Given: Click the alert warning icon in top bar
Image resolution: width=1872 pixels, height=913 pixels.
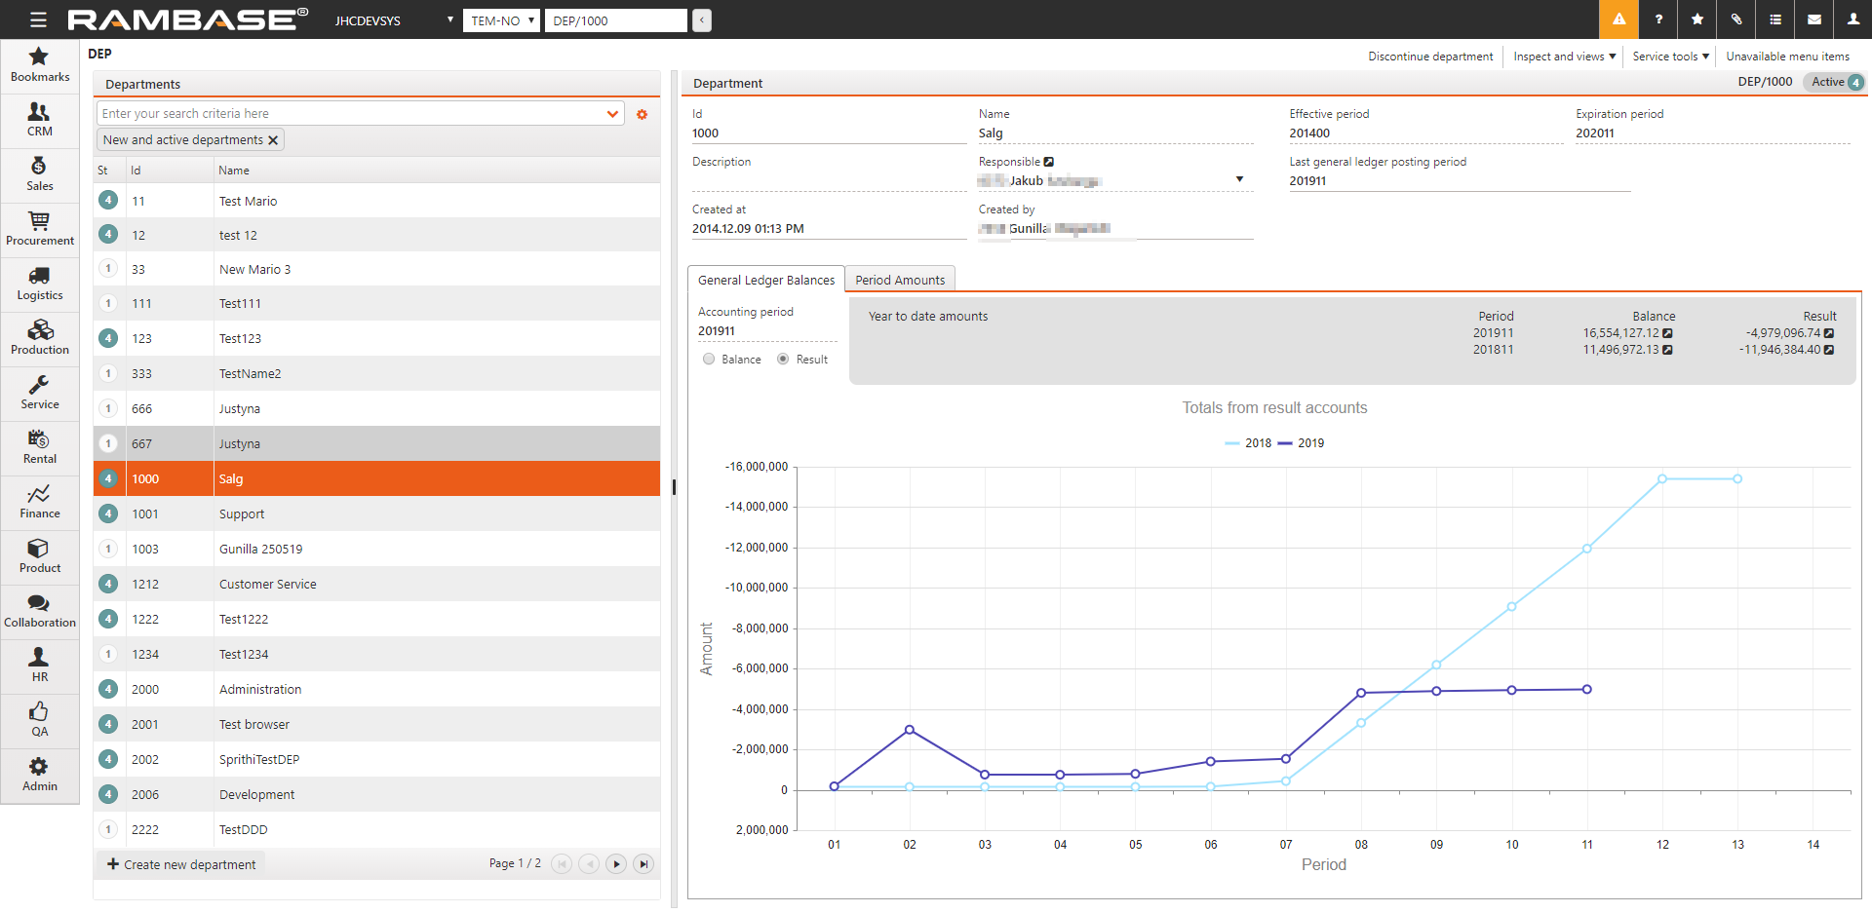Looking at the screenshot, I should [1618, 19].
